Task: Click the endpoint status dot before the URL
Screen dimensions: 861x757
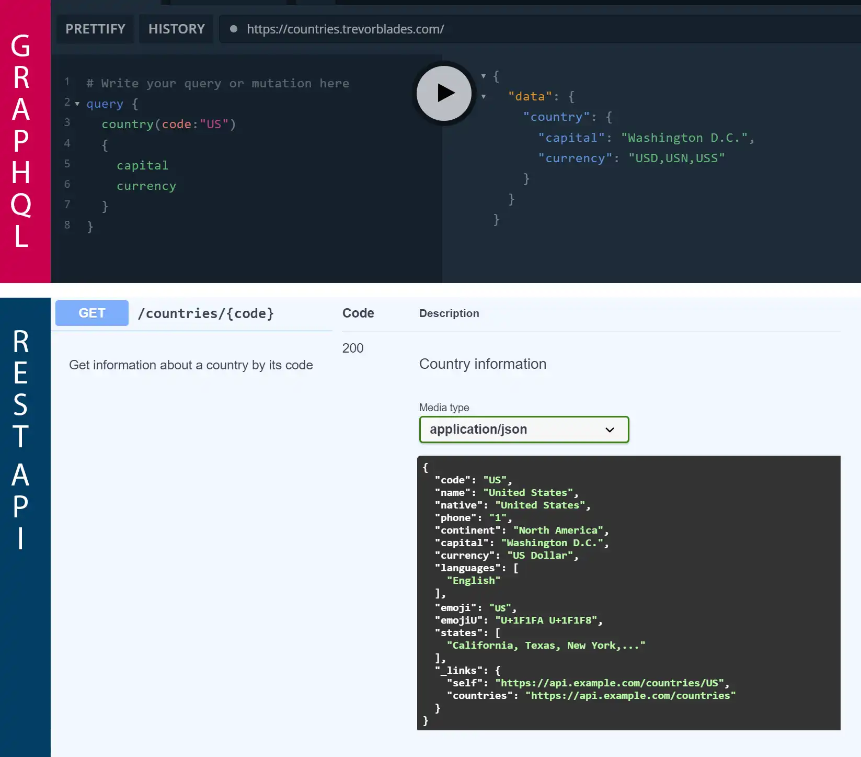Action: coord(234,29)
